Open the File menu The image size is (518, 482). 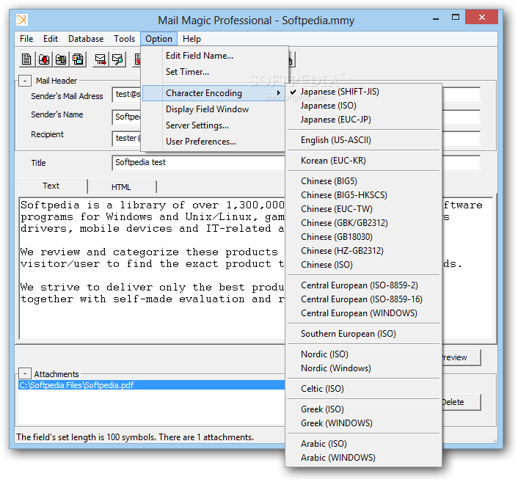pos(26,39)
